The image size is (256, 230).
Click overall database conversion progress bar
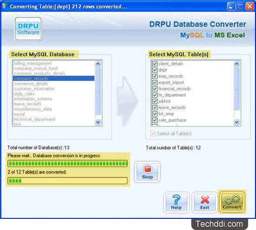(67, 163)
